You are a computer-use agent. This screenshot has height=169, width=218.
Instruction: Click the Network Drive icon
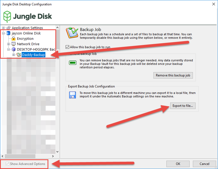[14, 44]
